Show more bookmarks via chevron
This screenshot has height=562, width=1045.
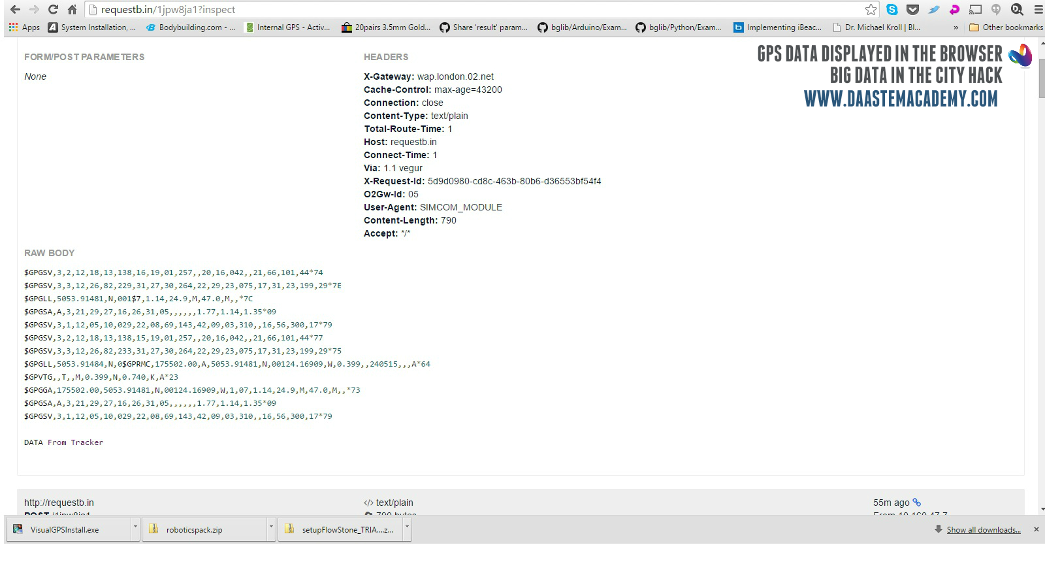(x=956, y=27)
